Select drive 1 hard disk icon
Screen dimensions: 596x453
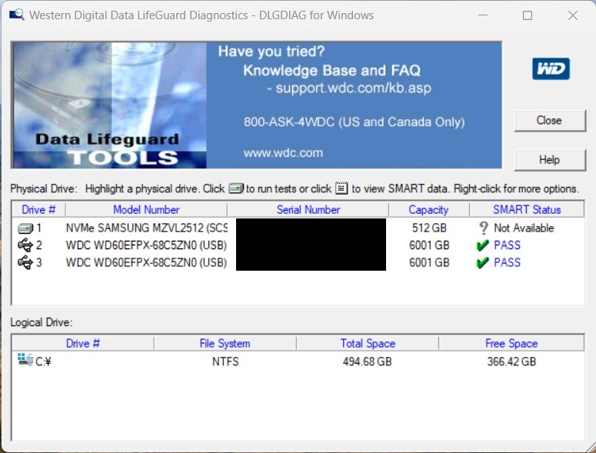[x=25, y=228]
